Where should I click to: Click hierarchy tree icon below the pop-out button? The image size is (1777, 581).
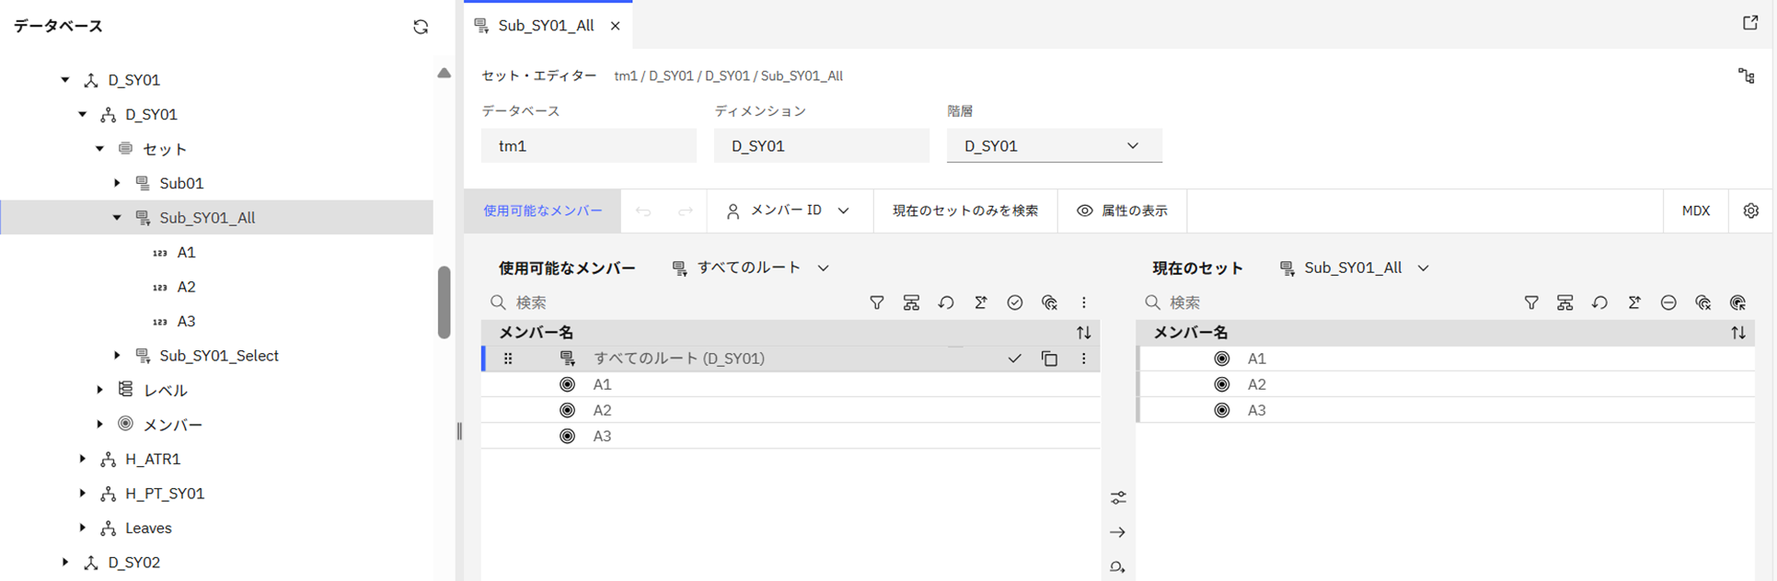pyautogui.click(x=1747, y=76)
